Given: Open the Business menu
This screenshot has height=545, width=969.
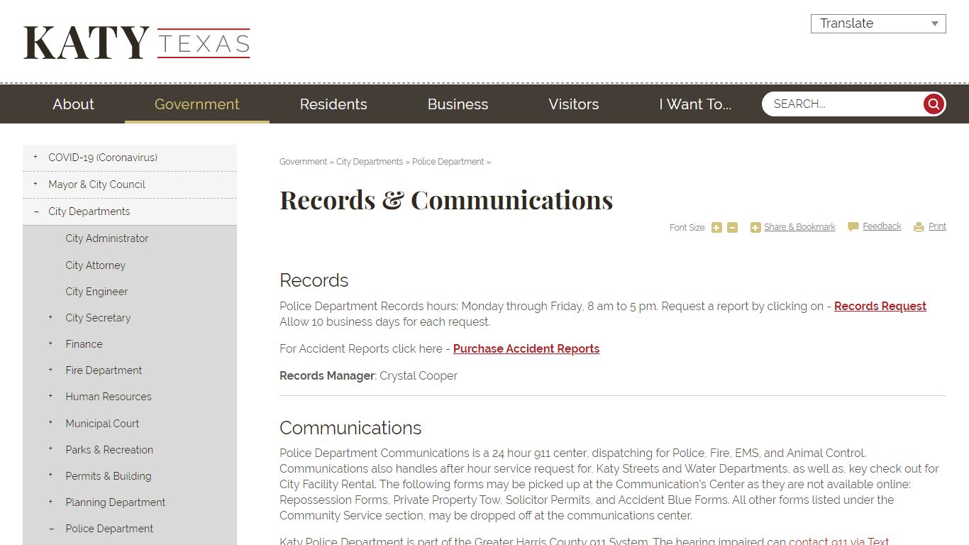Looking at the screenshot, I should pyautogui.click(x=458, y=104).
